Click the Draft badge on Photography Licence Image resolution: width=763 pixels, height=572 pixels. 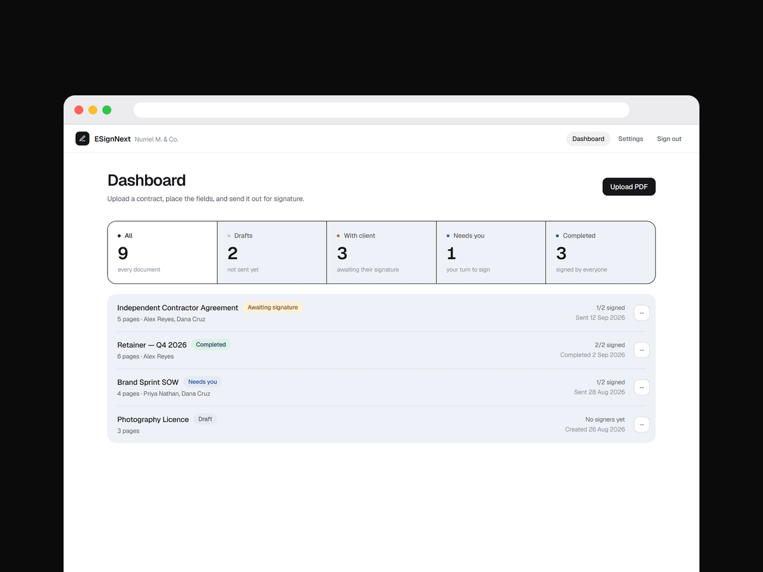(x=205, y=419)
